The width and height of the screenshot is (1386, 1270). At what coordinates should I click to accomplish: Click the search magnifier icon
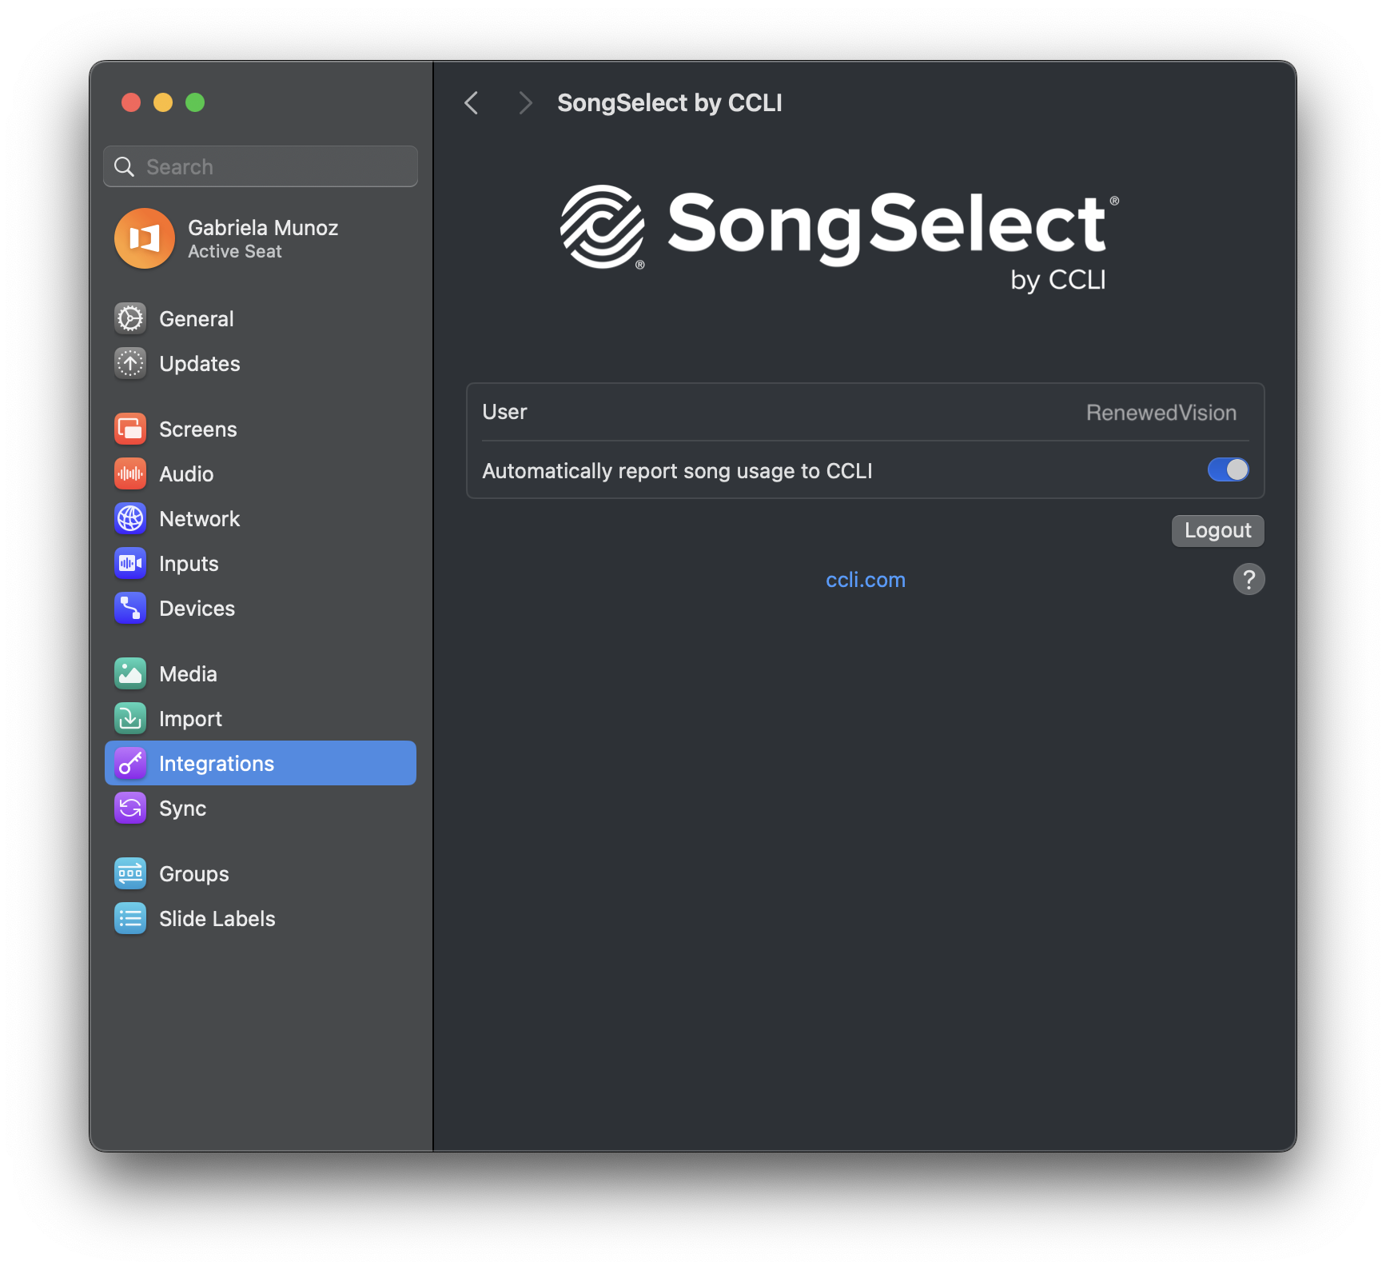(125, 166)
